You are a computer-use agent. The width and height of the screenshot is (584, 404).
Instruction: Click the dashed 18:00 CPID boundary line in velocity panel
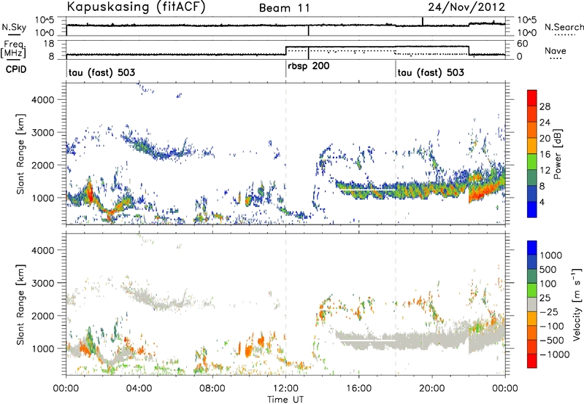coord(396,303)
